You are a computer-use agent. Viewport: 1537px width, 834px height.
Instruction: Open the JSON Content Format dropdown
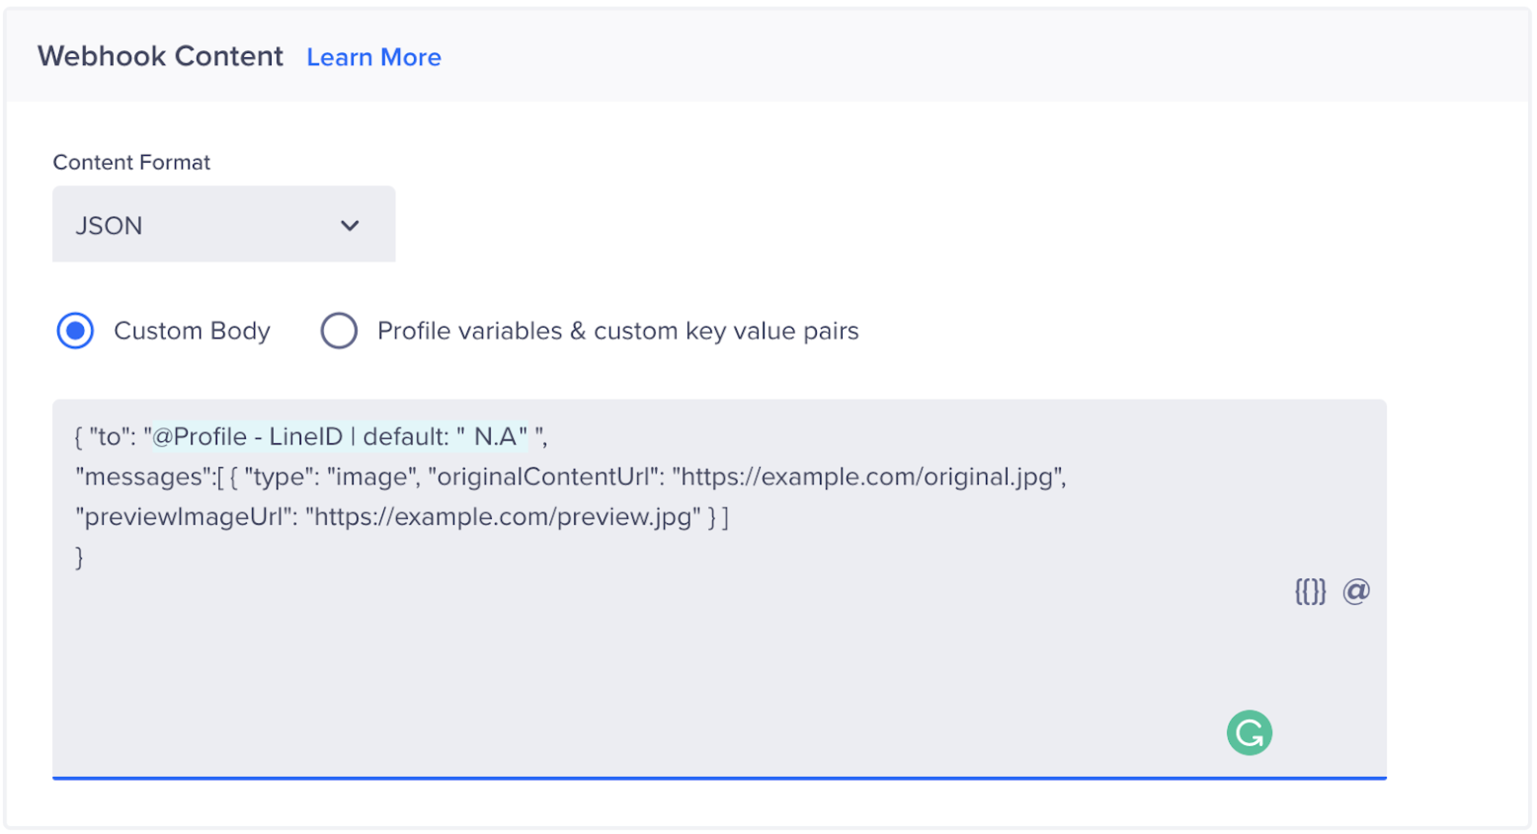(224, 224)
